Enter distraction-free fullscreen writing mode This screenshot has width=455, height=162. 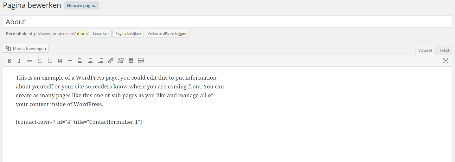(446, 61)
